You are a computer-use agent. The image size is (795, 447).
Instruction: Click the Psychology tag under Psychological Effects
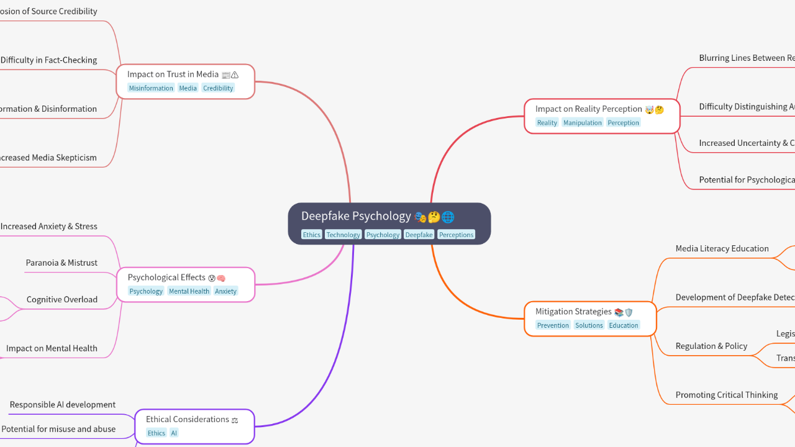click(146, 291)
